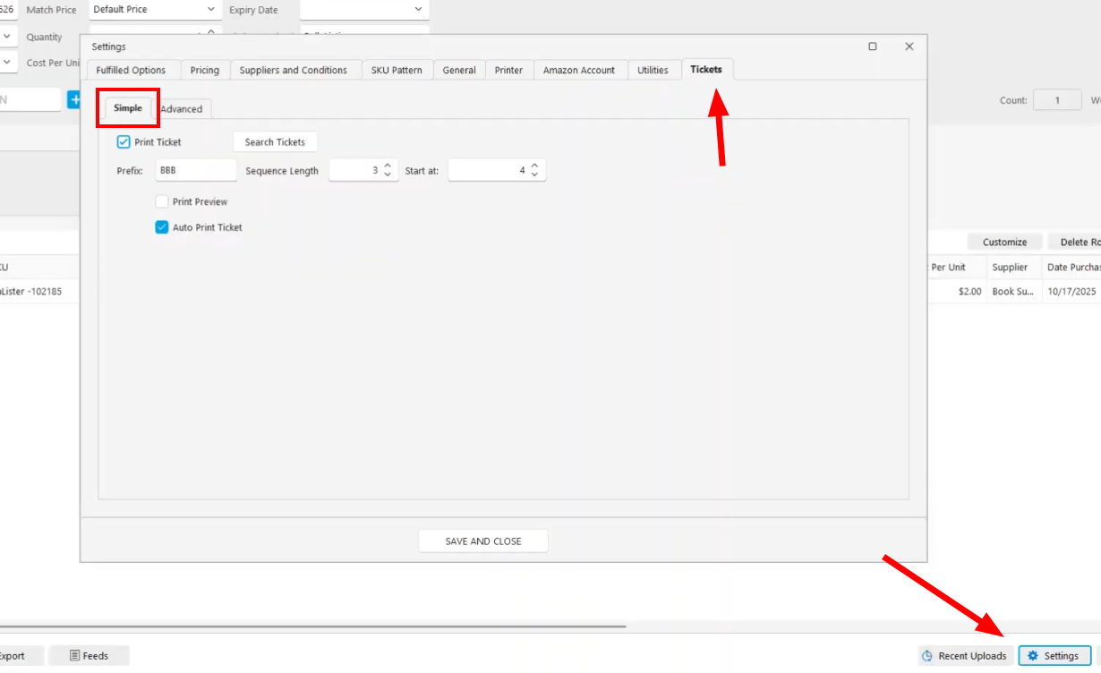
Task: Click the blue plus icon on the left
Action: click(x=76, y=99)
